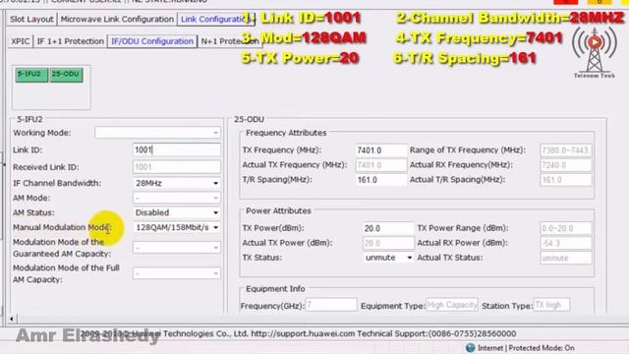Switch to IF 1+1 Protection tab

tap(70, 41)
